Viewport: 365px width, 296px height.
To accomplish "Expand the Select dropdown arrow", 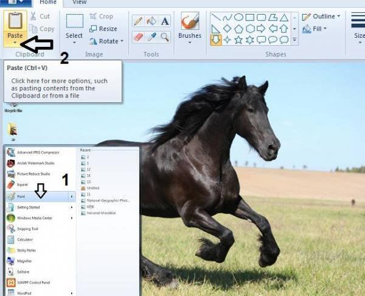I will 74,43.
